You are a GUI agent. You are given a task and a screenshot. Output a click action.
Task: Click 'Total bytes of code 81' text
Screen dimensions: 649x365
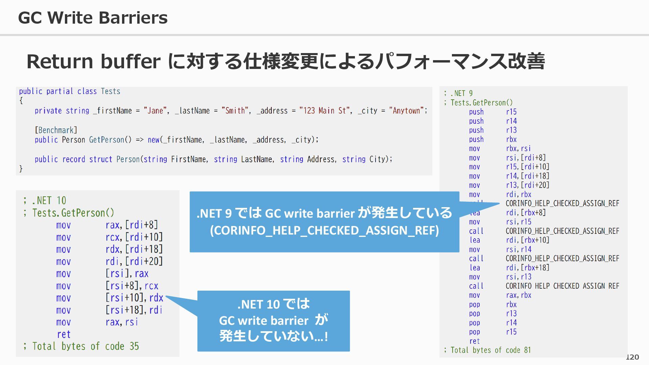(487, 350)
